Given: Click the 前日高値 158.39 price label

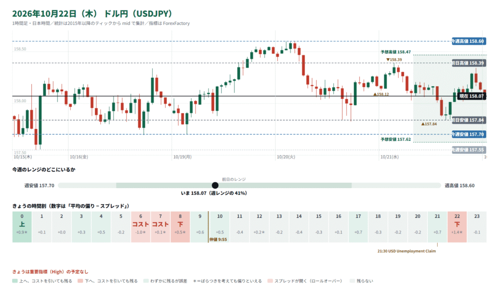Looking at the screenshot, I should 468,63.
